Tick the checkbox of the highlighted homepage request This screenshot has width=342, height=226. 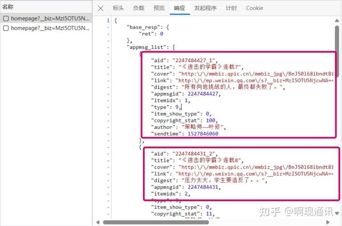(x=6, y=19)
